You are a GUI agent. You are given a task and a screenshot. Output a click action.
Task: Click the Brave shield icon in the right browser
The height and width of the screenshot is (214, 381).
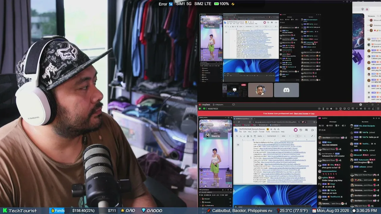tap(363, 9)
